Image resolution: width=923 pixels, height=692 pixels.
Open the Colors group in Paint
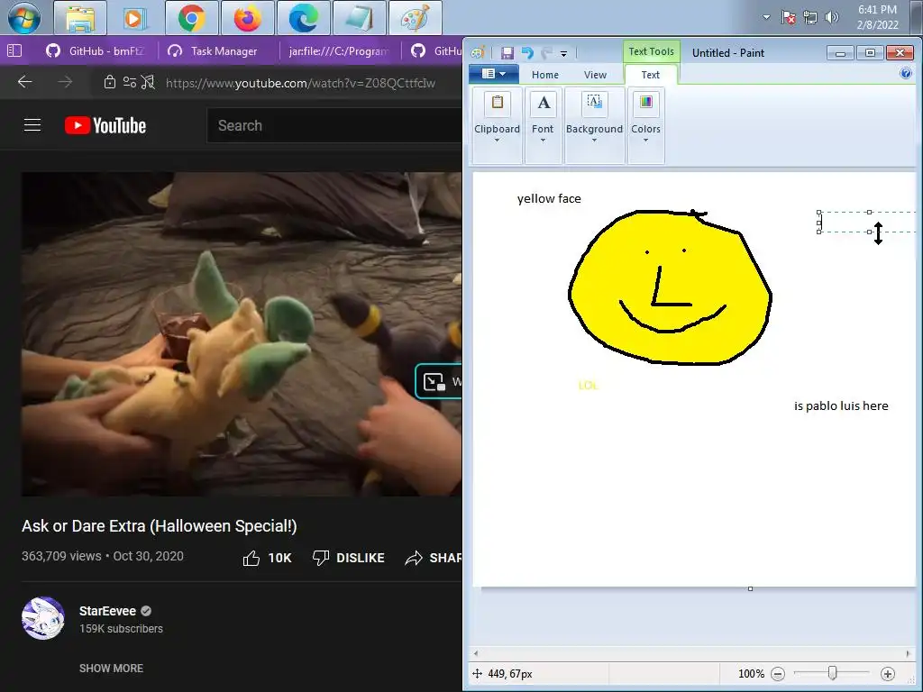645,125
